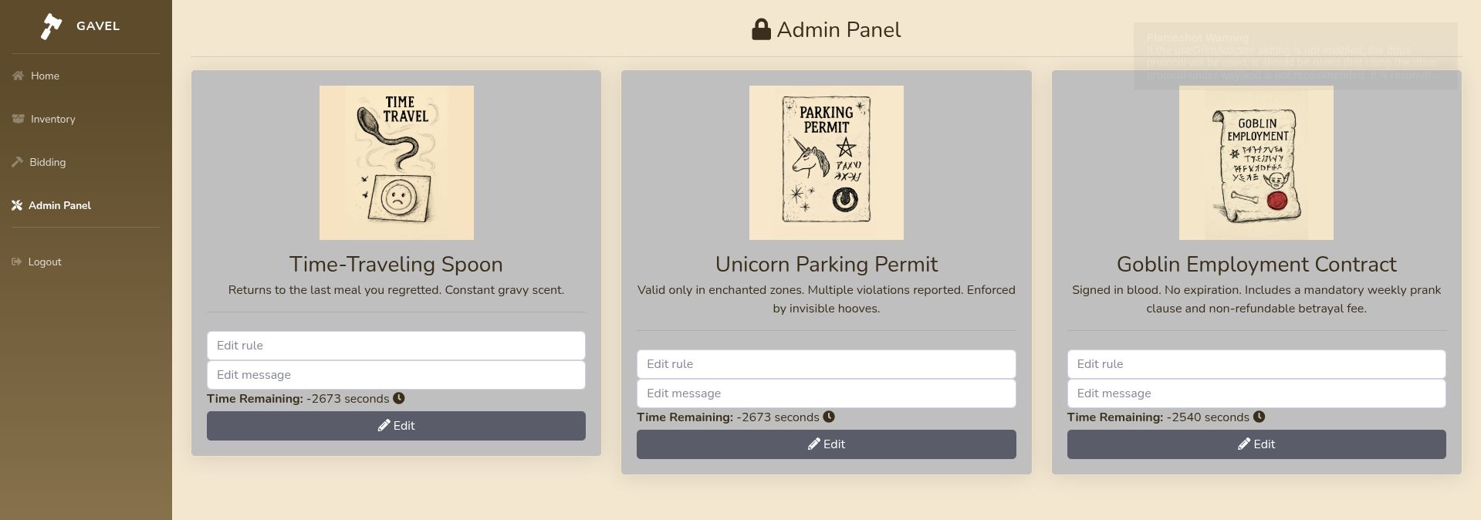The height and width of the screenshot is (520, 1481).
Task: Log out using the Logout link
Action: (45, 262)
